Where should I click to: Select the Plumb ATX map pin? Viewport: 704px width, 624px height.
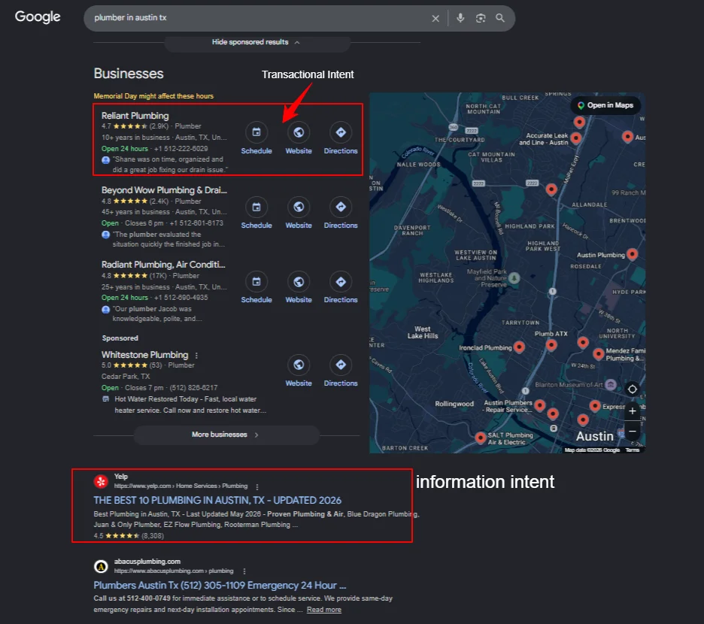coord(551,345)
